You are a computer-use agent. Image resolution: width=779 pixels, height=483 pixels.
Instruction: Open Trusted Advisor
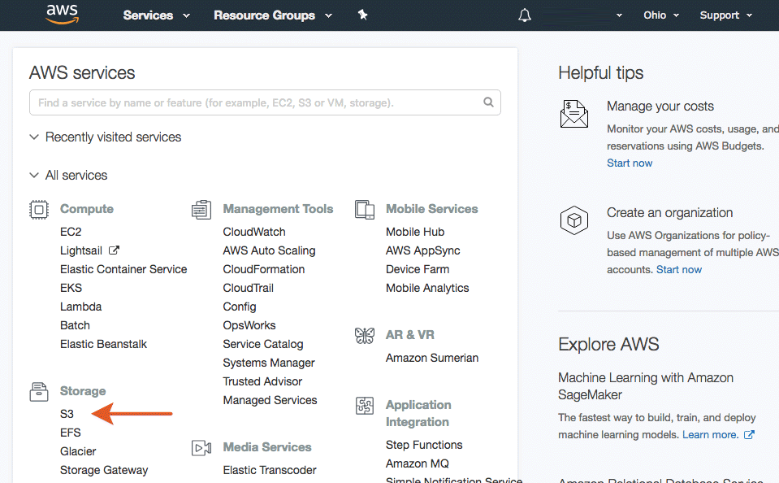pos(262,381)
